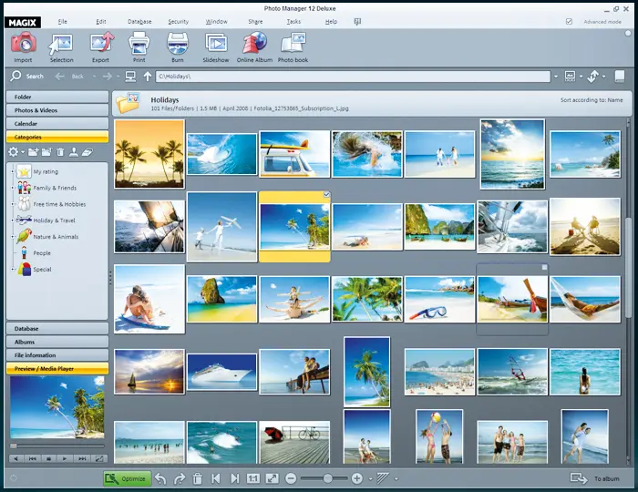Click the media player progress slider
The width and height of the screenshot is (638, 492).
57,446
